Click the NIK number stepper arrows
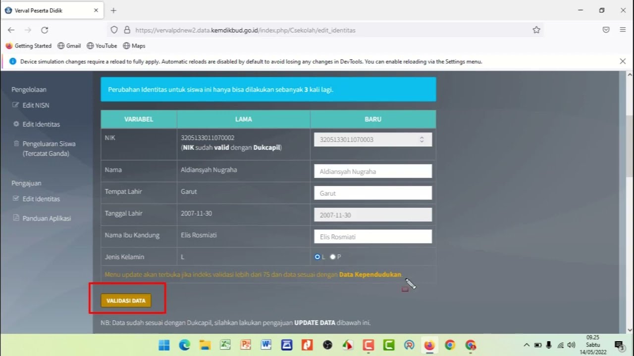The image size is (634, 356). coord(422,139)
